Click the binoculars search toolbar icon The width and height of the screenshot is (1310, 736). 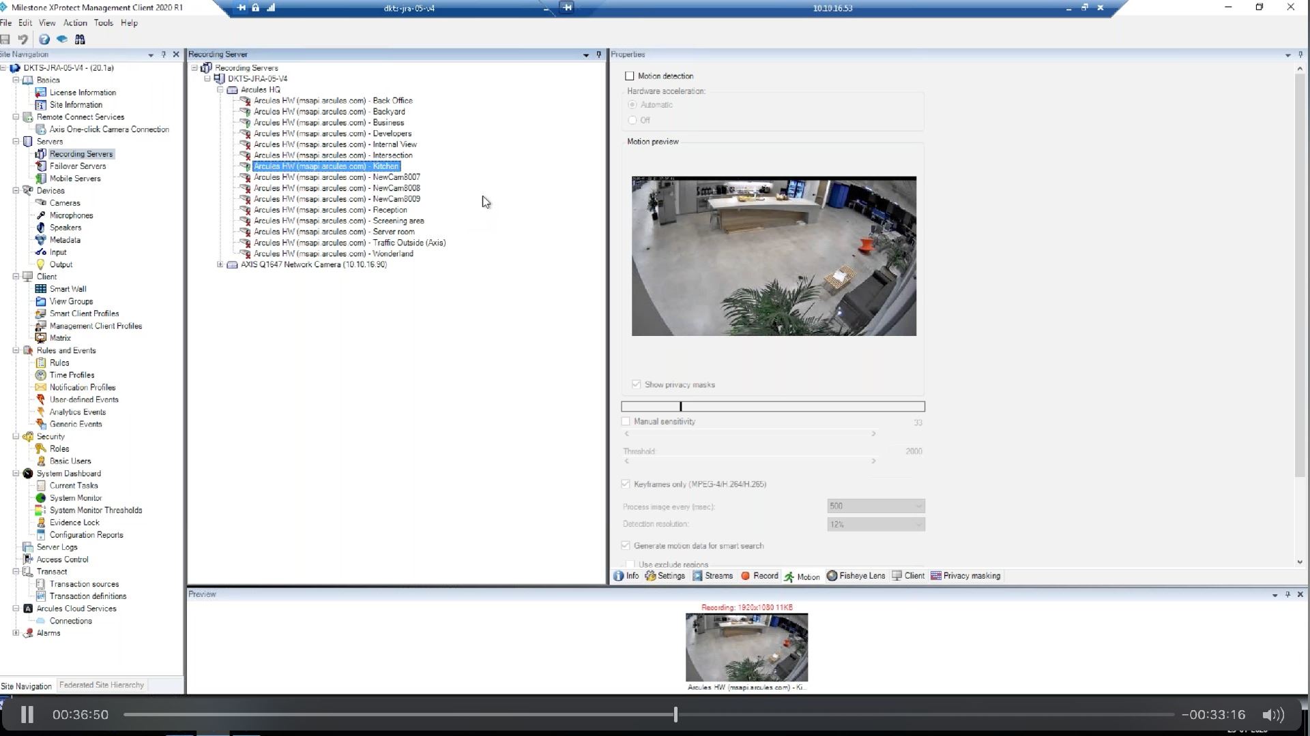coord(80,40)
